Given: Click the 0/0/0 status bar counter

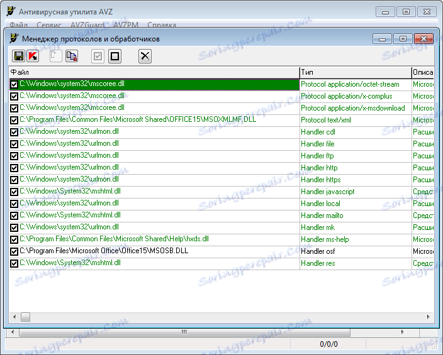Looking at the screenshot, I should pos(328,344).
